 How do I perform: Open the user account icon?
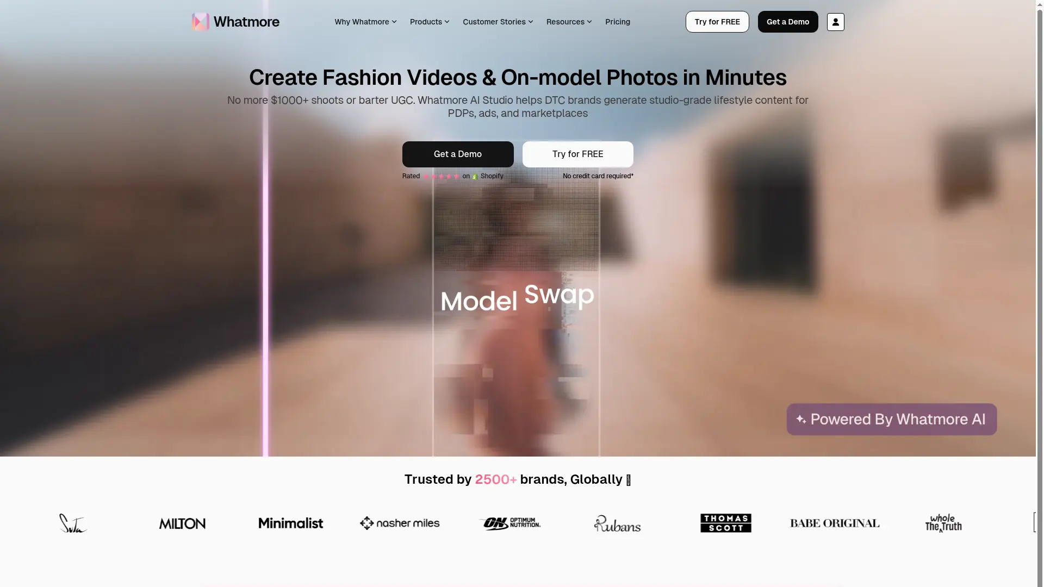point(835,22)
